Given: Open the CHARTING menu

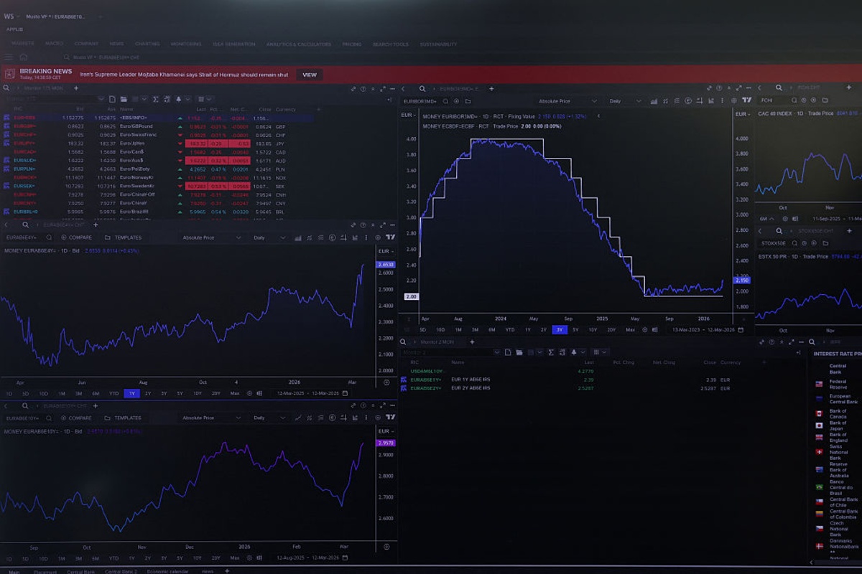Looking at the screenshot, I should 147,44.
